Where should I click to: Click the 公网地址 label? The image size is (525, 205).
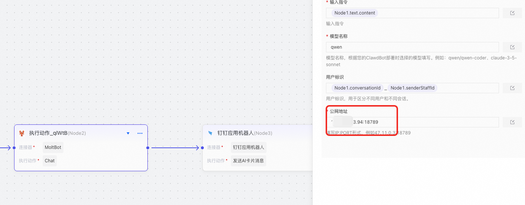[x=339, y=111]
